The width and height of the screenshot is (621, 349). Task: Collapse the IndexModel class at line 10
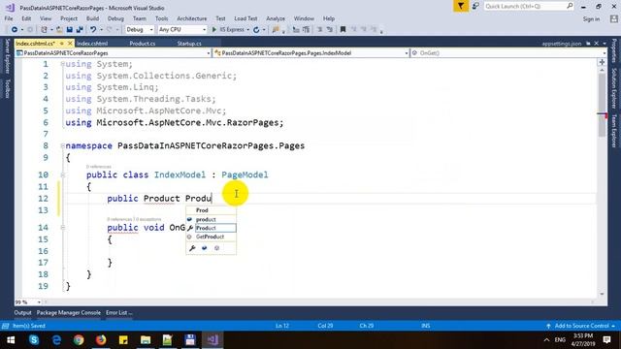62,174
